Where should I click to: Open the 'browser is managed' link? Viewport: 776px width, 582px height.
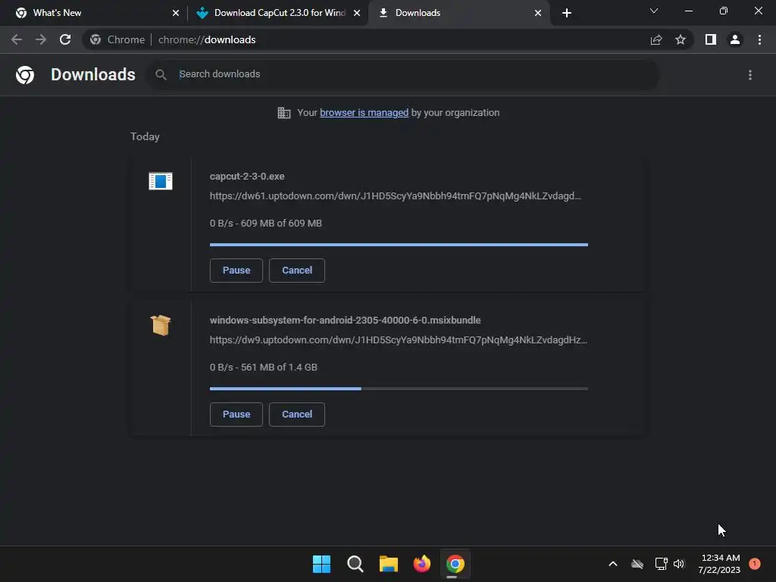tap(365, 113)
